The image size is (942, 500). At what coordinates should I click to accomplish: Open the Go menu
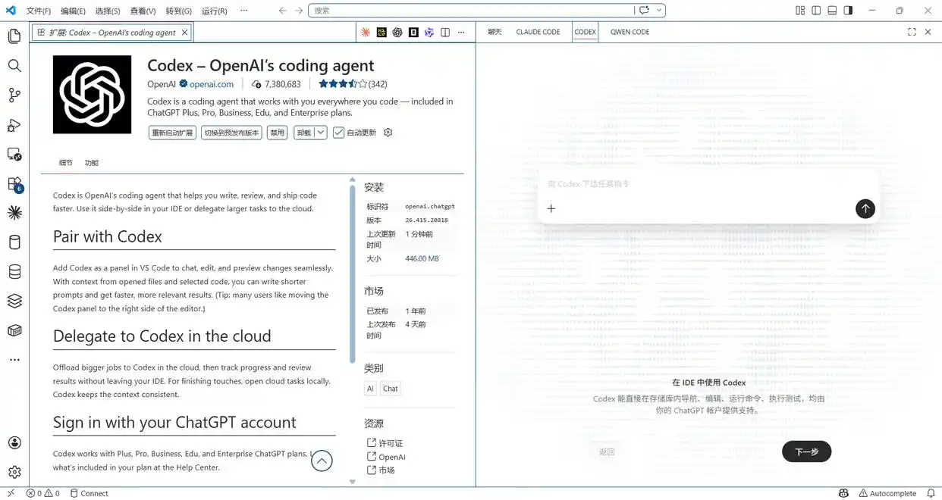click(178, 11)
